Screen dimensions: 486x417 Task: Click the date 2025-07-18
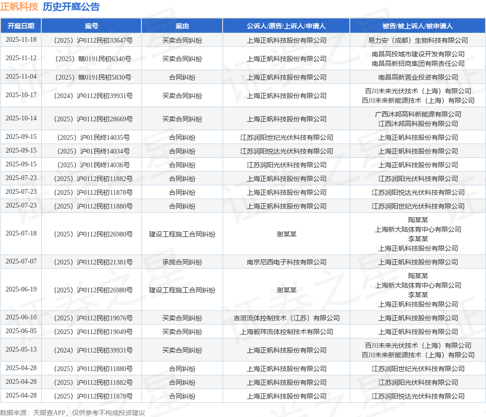(21, 233)
